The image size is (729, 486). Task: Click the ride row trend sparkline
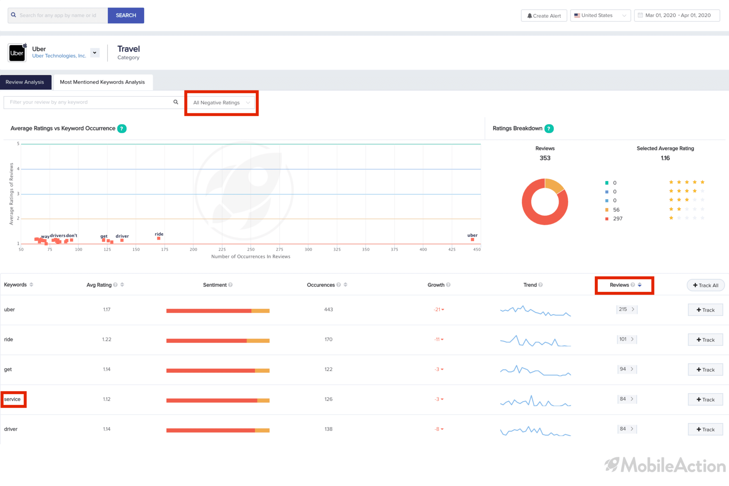535,340
